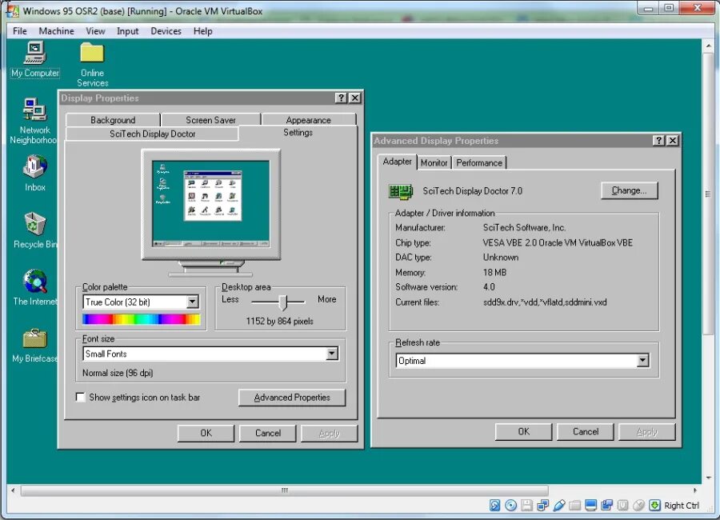This screenshot has height=520, width=720.
Task: Open the Devices menu
Action: click(166, 30)
